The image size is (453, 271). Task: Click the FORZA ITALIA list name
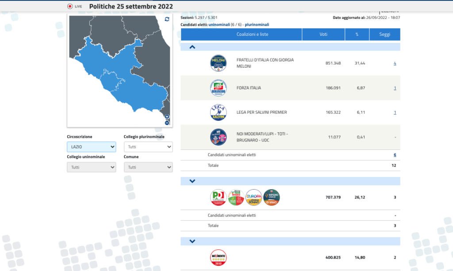pyautogui.click(x=249, y=88)
